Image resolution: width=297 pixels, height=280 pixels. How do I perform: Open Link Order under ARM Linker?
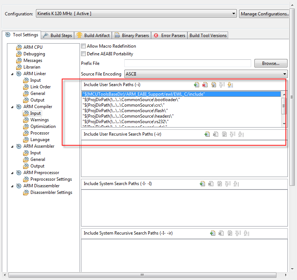pyautogui.click(x=41, y=87)
